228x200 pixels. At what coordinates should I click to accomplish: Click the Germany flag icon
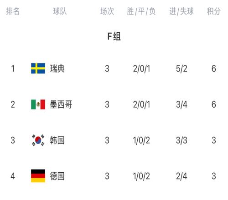pyautogui.click(x=38, y=176)
